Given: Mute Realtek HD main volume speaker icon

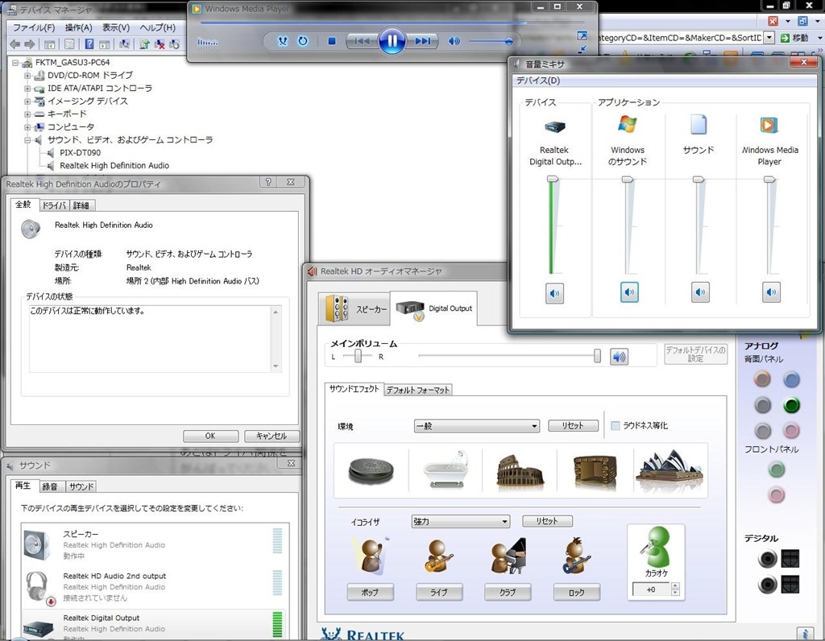Looking at the screenshot, I should click(x=619, y=356).
